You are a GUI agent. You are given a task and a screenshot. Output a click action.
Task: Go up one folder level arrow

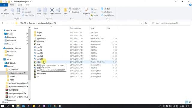[13, 23]
